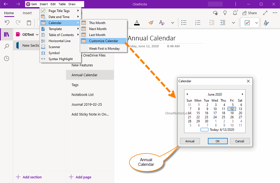The width and height of the screenshot is (280, 183).
Task: Increase indent of the paragraph
Action: tap(223, 23)
